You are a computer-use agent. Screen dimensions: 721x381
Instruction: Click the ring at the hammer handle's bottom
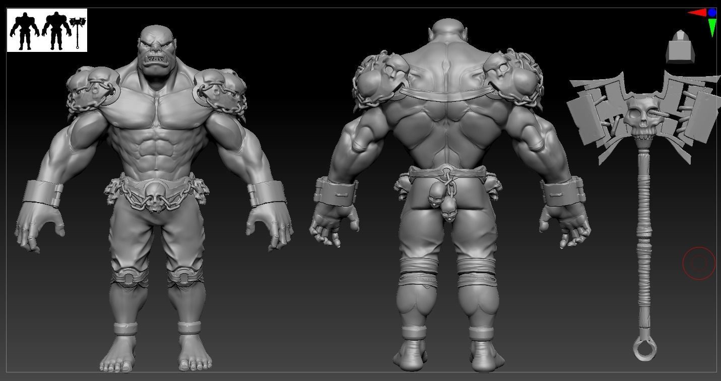645,348
